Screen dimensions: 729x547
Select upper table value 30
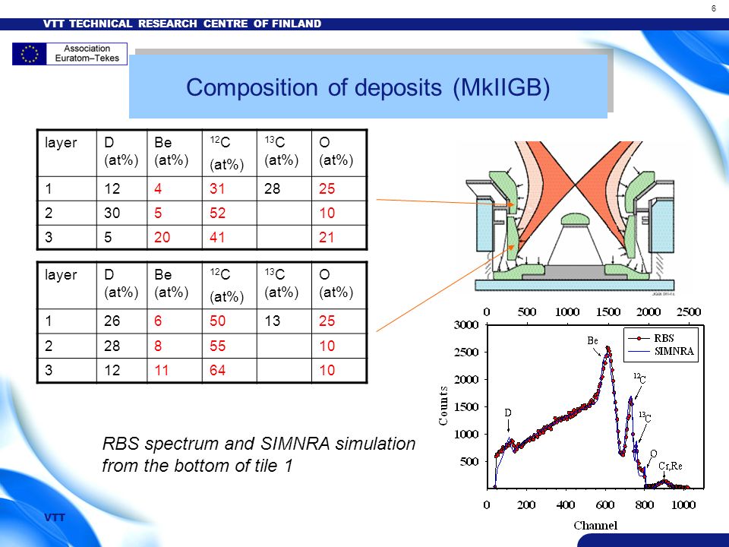[x=112, y=213]
